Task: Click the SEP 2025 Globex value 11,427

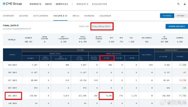Action: coord(34,73)
